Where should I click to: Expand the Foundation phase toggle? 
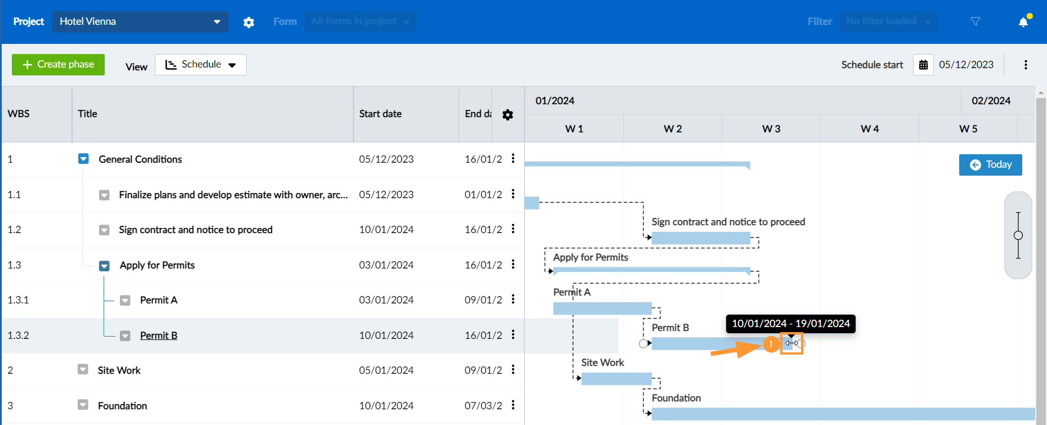(x=83, y=405)
